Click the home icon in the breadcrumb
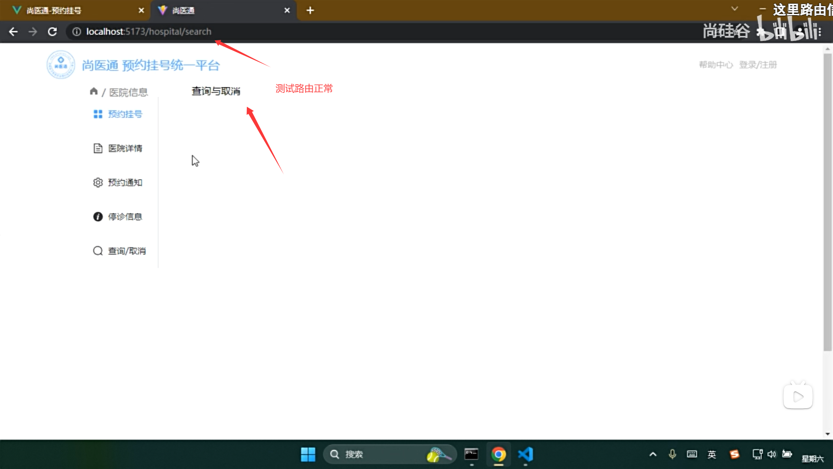This screenshot has height=469, width=833. 94,91
